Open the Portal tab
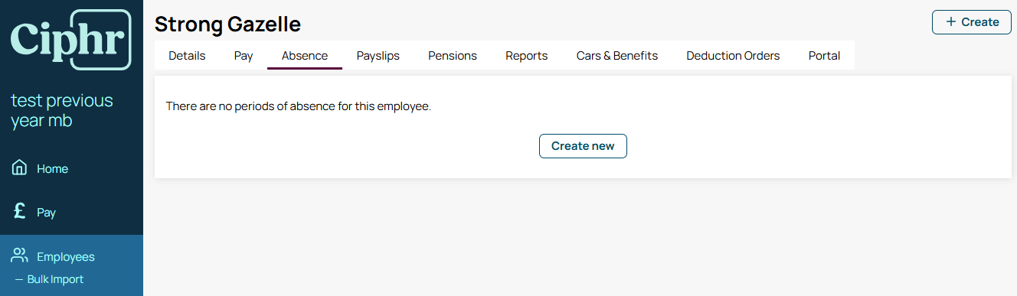The image size is (1017, 296). (824, 56)
